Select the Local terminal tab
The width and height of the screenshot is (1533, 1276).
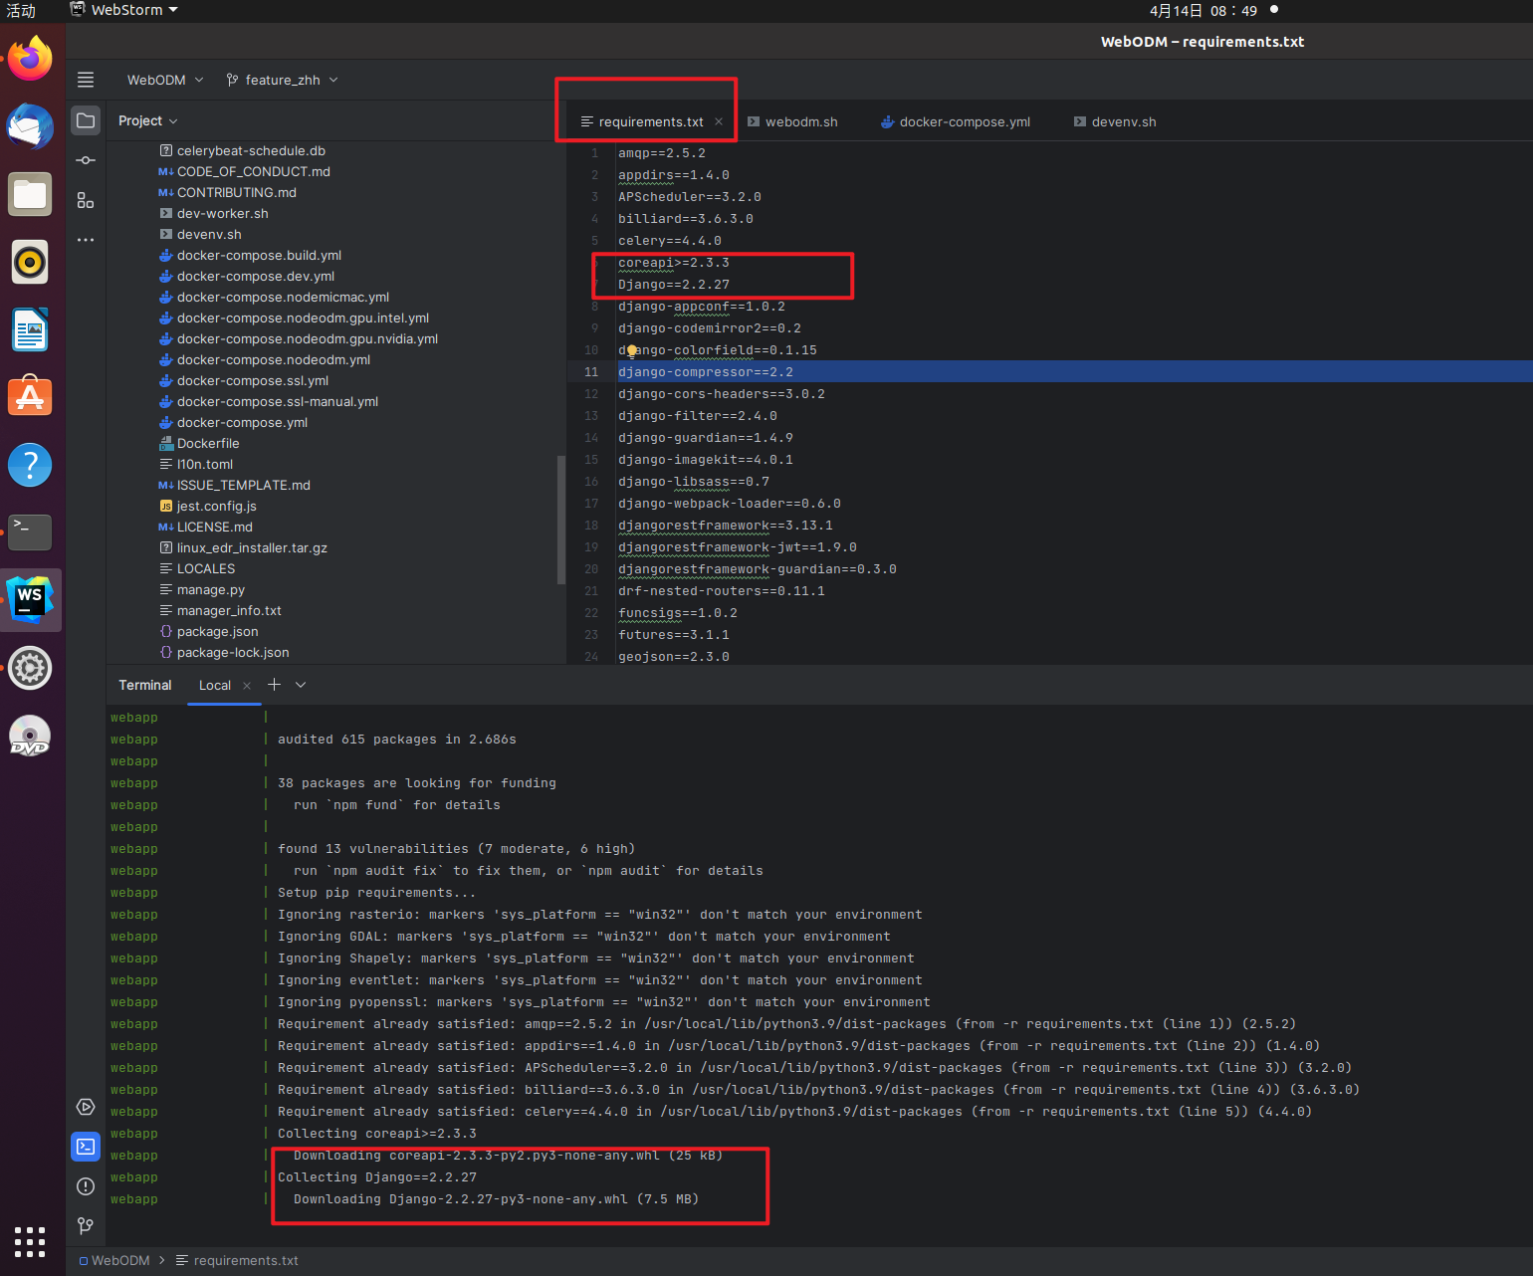[x=215, y=686]
